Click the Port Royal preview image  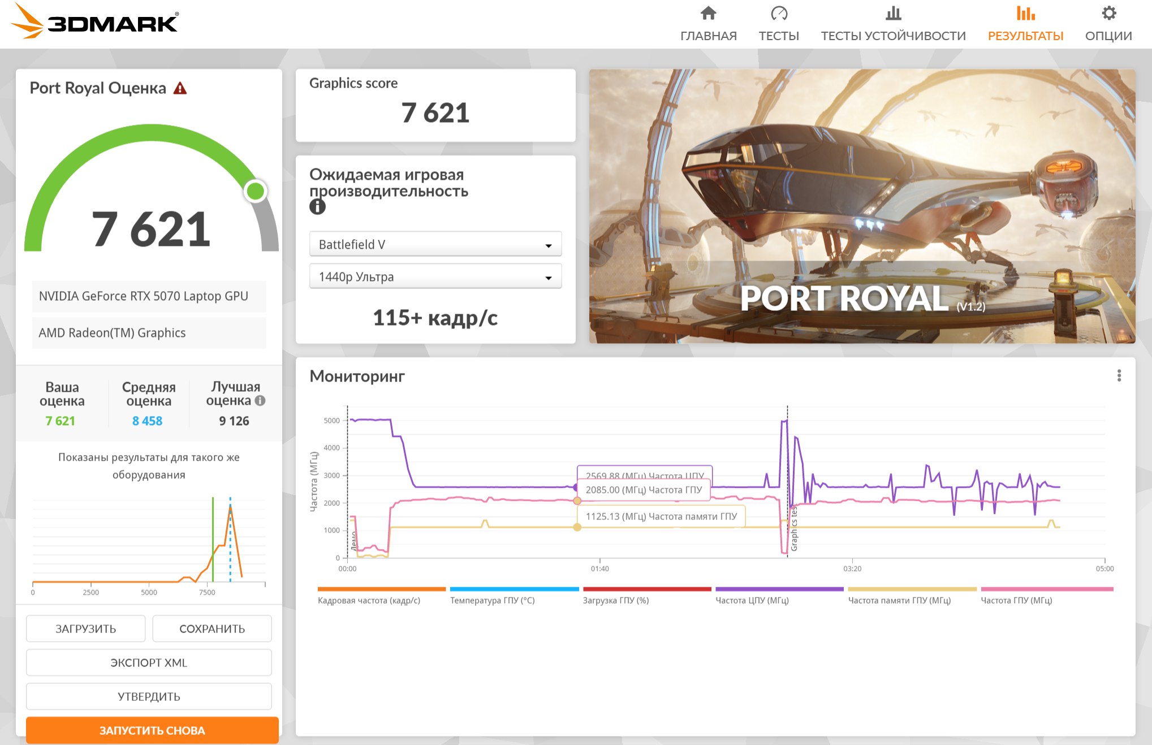[x=862, y=206]
